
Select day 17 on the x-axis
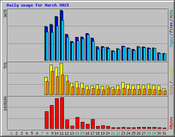(92, 133)
